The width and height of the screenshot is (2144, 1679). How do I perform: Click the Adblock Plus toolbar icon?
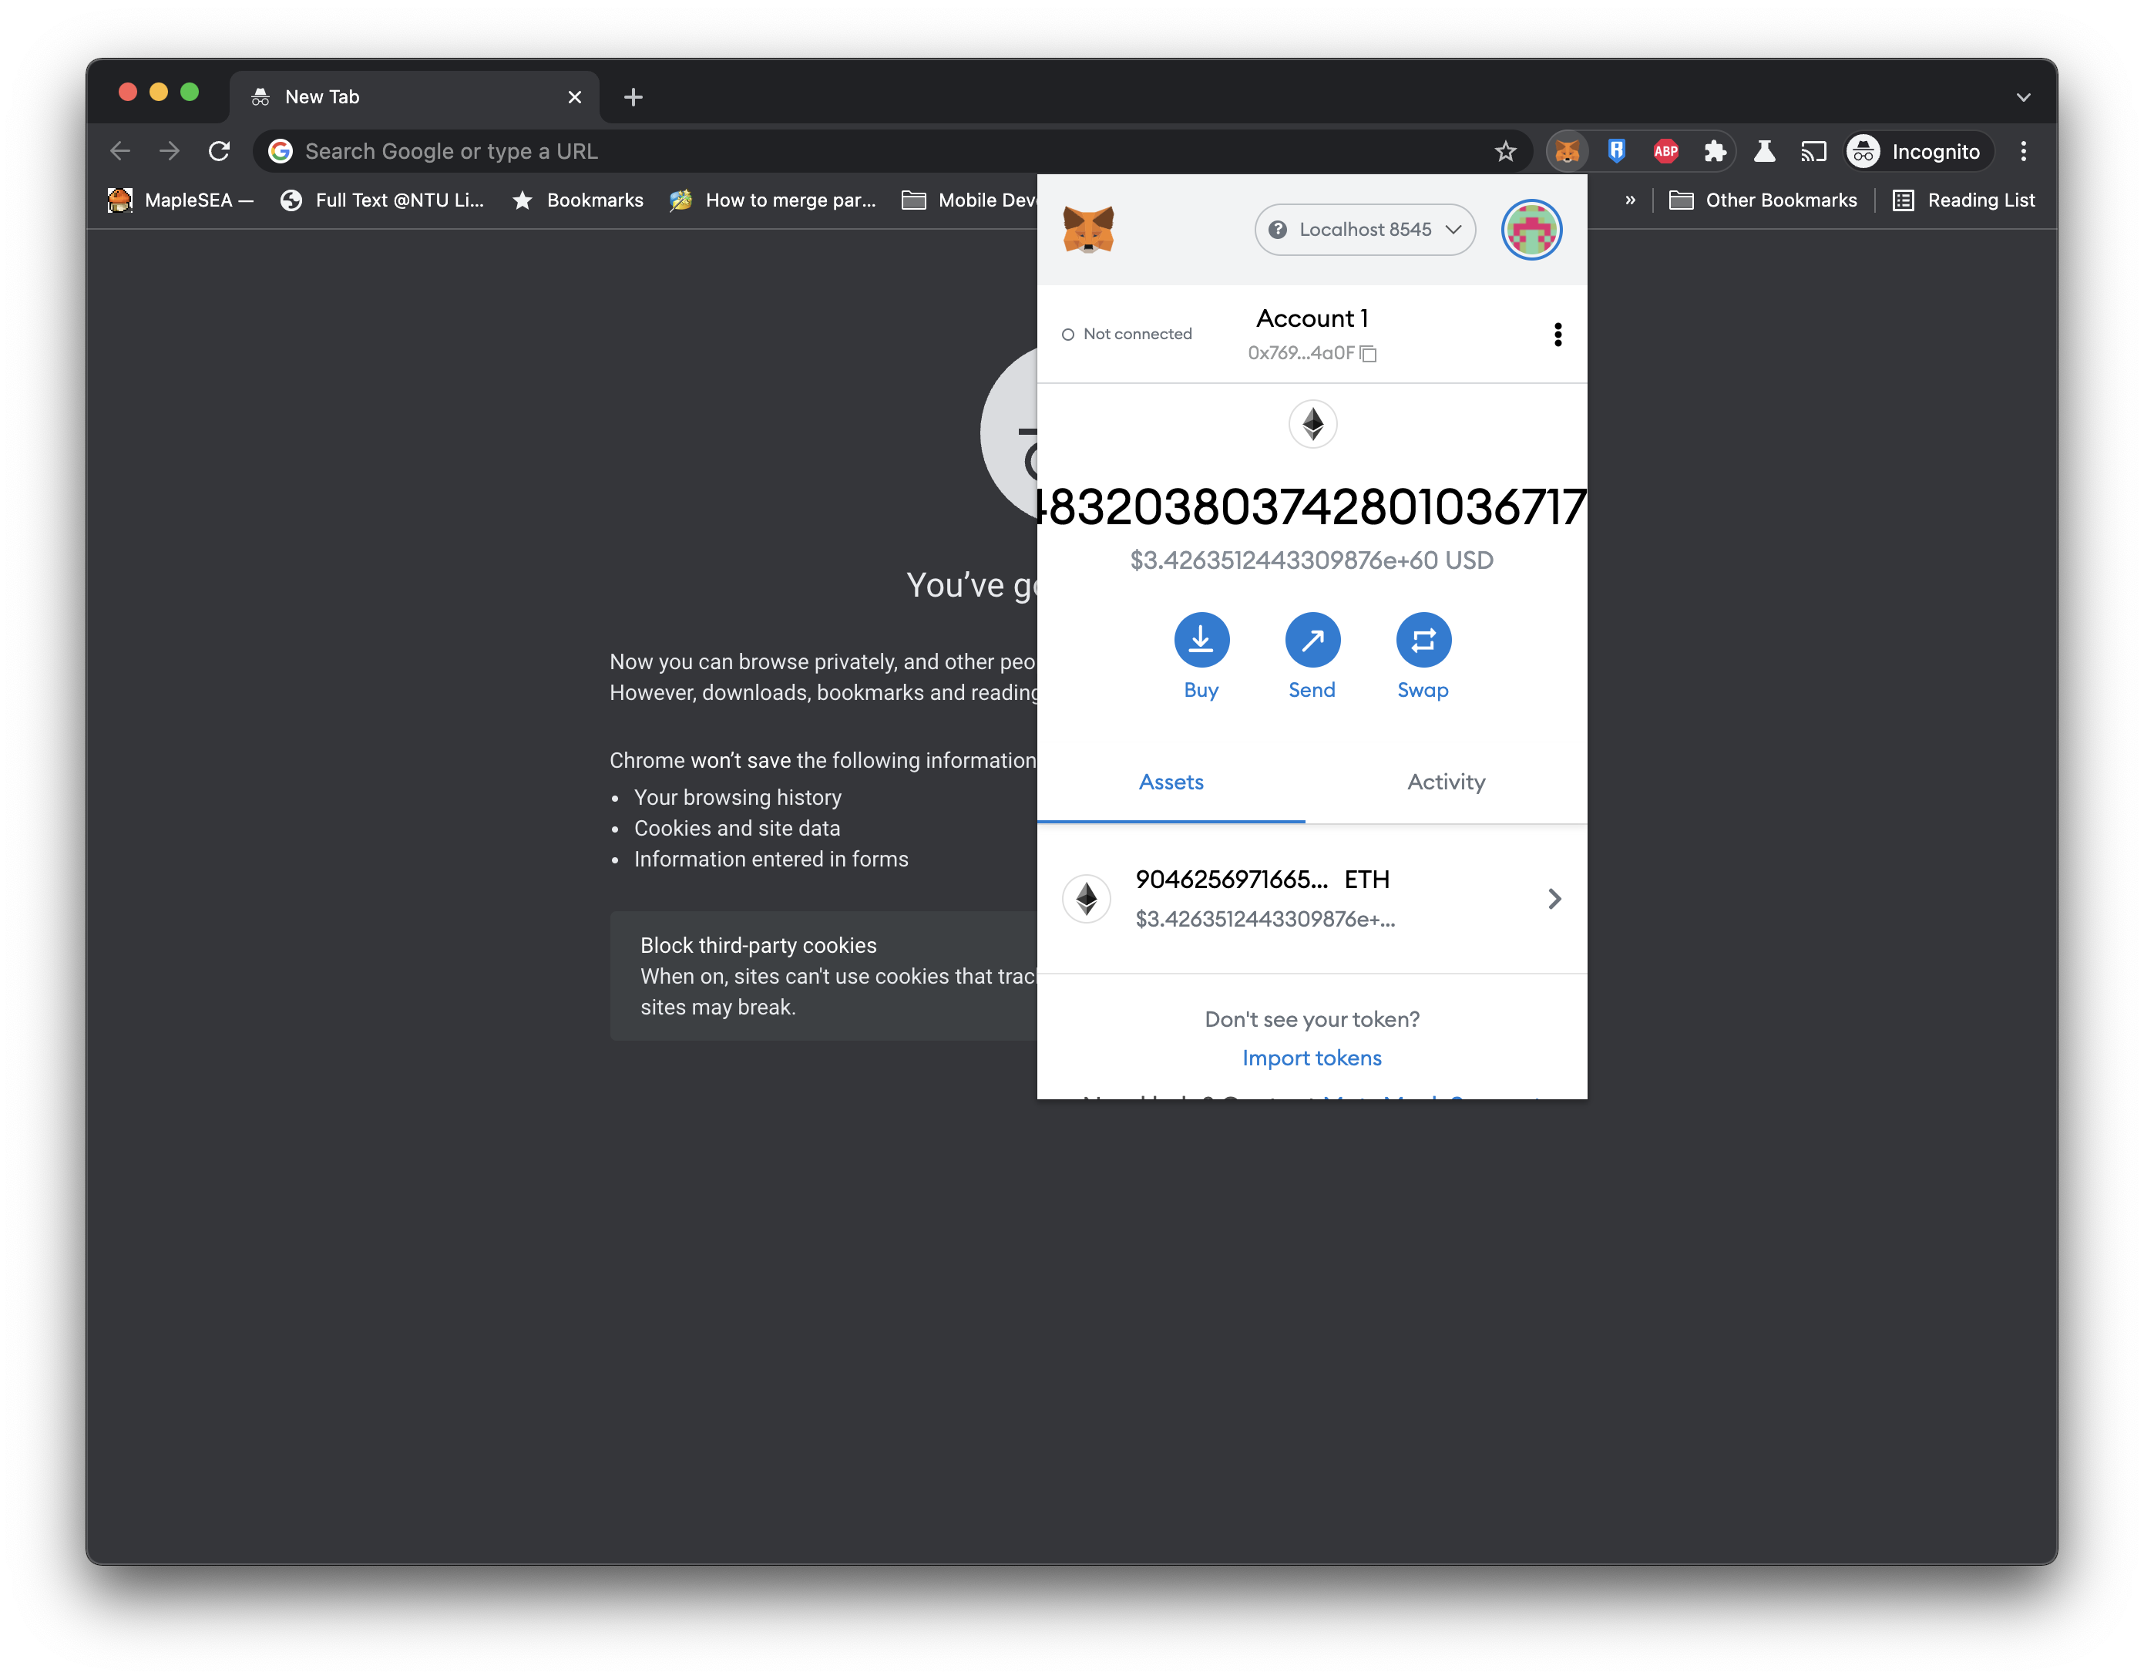[x=1665, y=150]
